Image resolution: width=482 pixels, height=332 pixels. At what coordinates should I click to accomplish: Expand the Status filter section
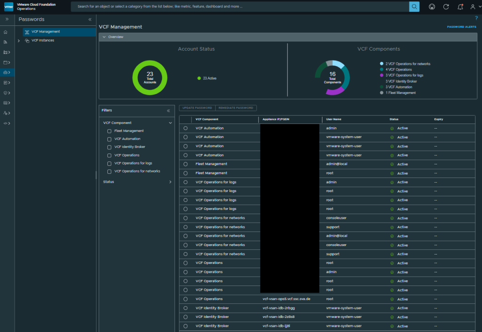(x=170, y=182)
